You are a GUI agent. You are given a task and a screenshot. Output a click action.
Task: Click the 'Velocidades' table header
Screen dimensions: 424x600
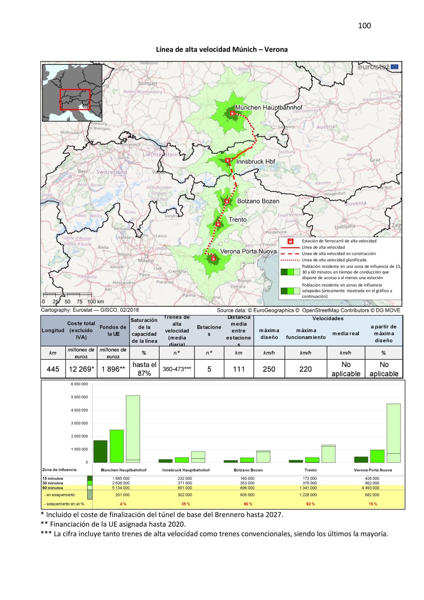pos(328,318)
